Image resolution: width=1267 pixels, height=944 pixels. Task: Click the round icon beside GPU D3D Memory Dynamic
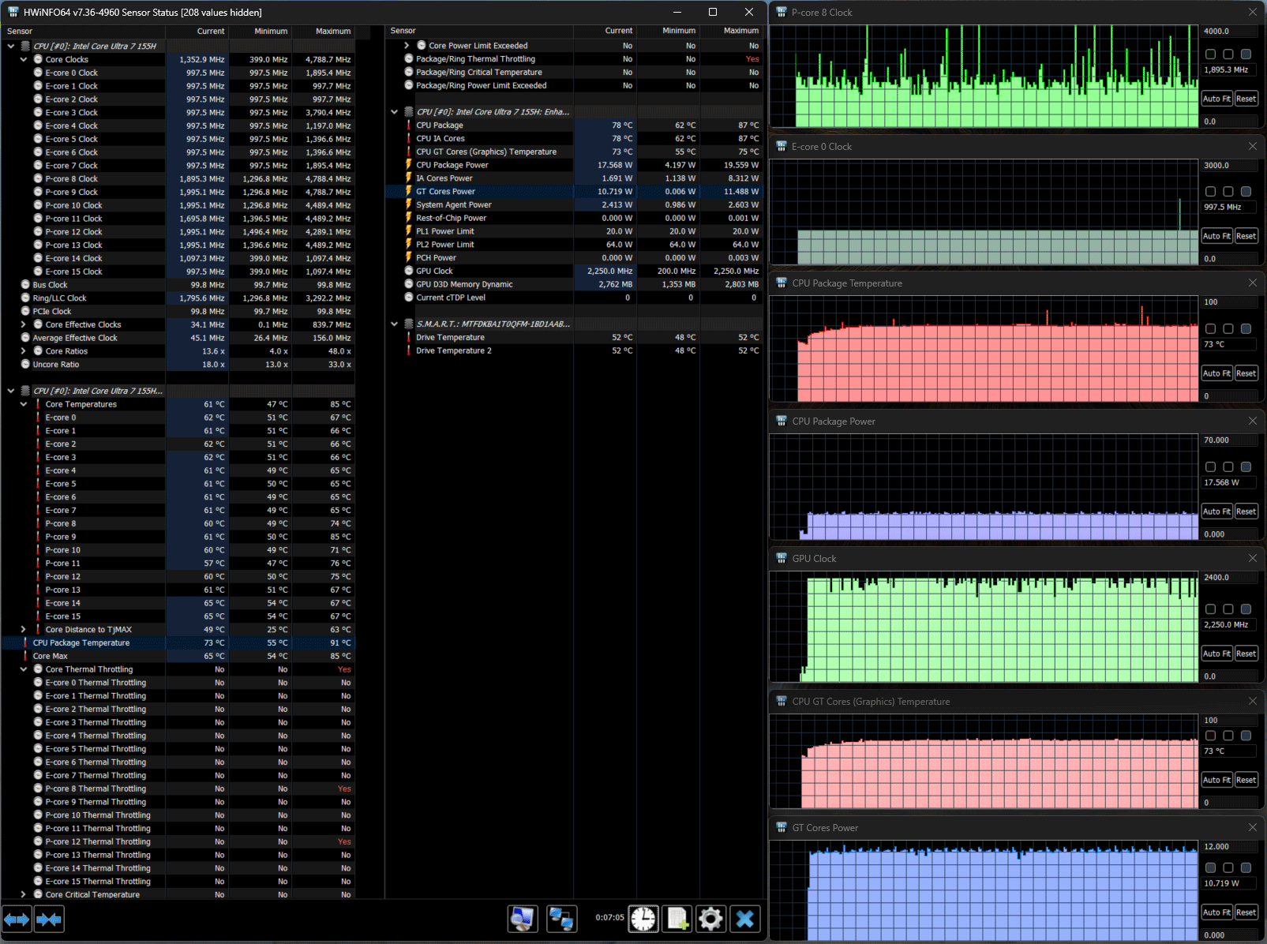[409, 284]
